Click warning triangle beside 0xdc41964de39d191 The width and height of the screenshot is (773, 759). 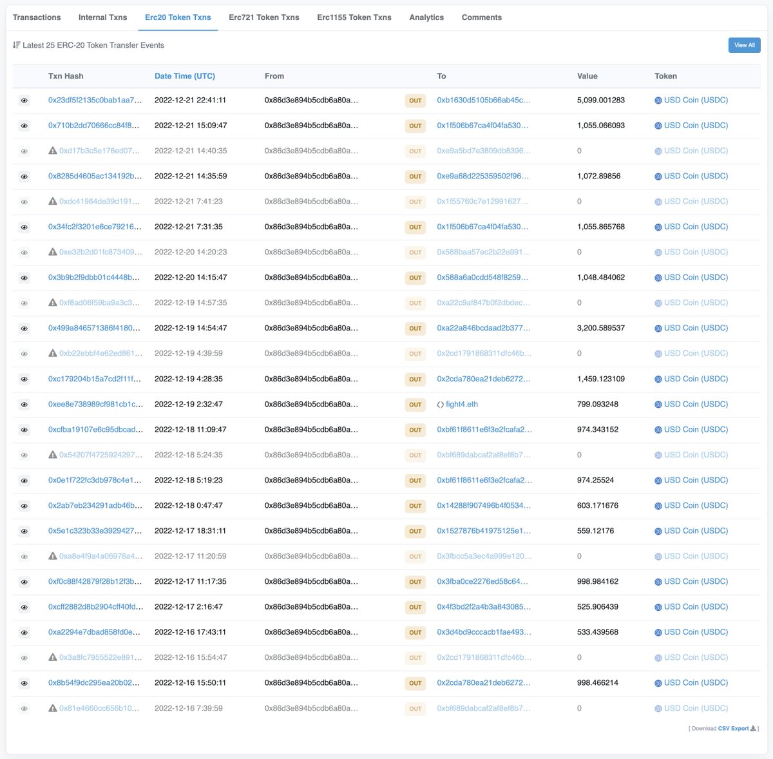[53, 201]
